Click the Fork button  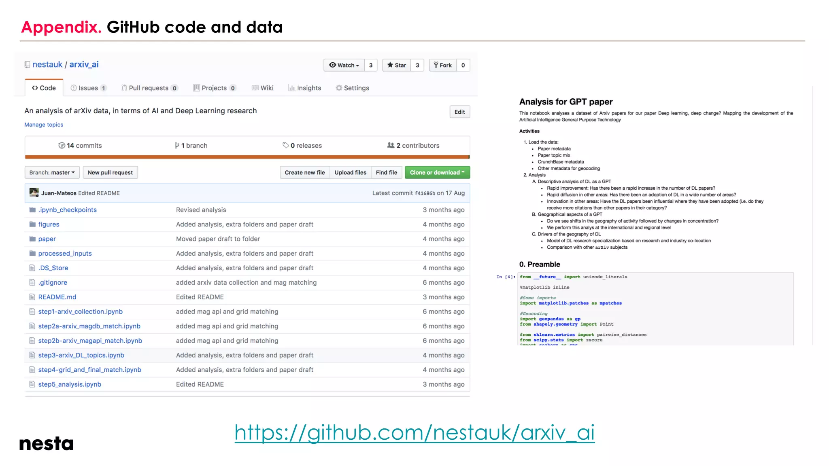click(442, 65)
